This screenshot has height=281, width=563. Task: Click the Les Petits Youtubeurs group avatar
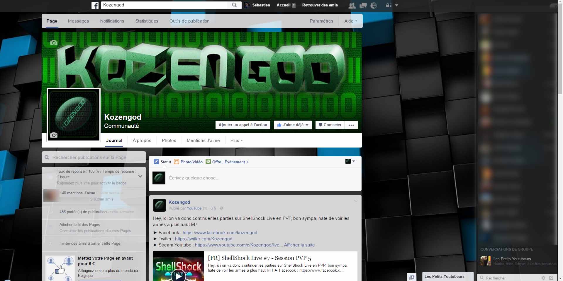486,261
